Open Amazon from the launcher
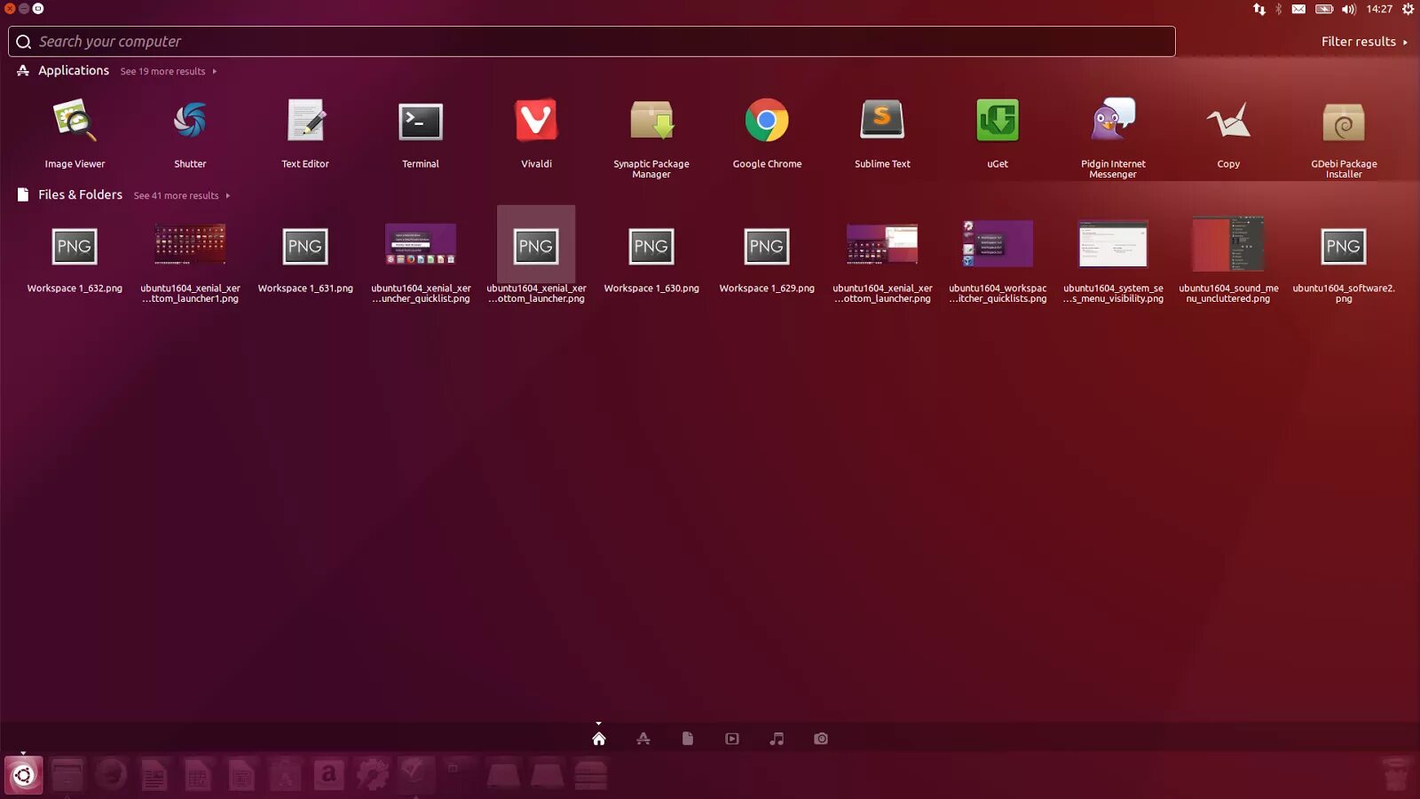 click(x=328, y=776)
